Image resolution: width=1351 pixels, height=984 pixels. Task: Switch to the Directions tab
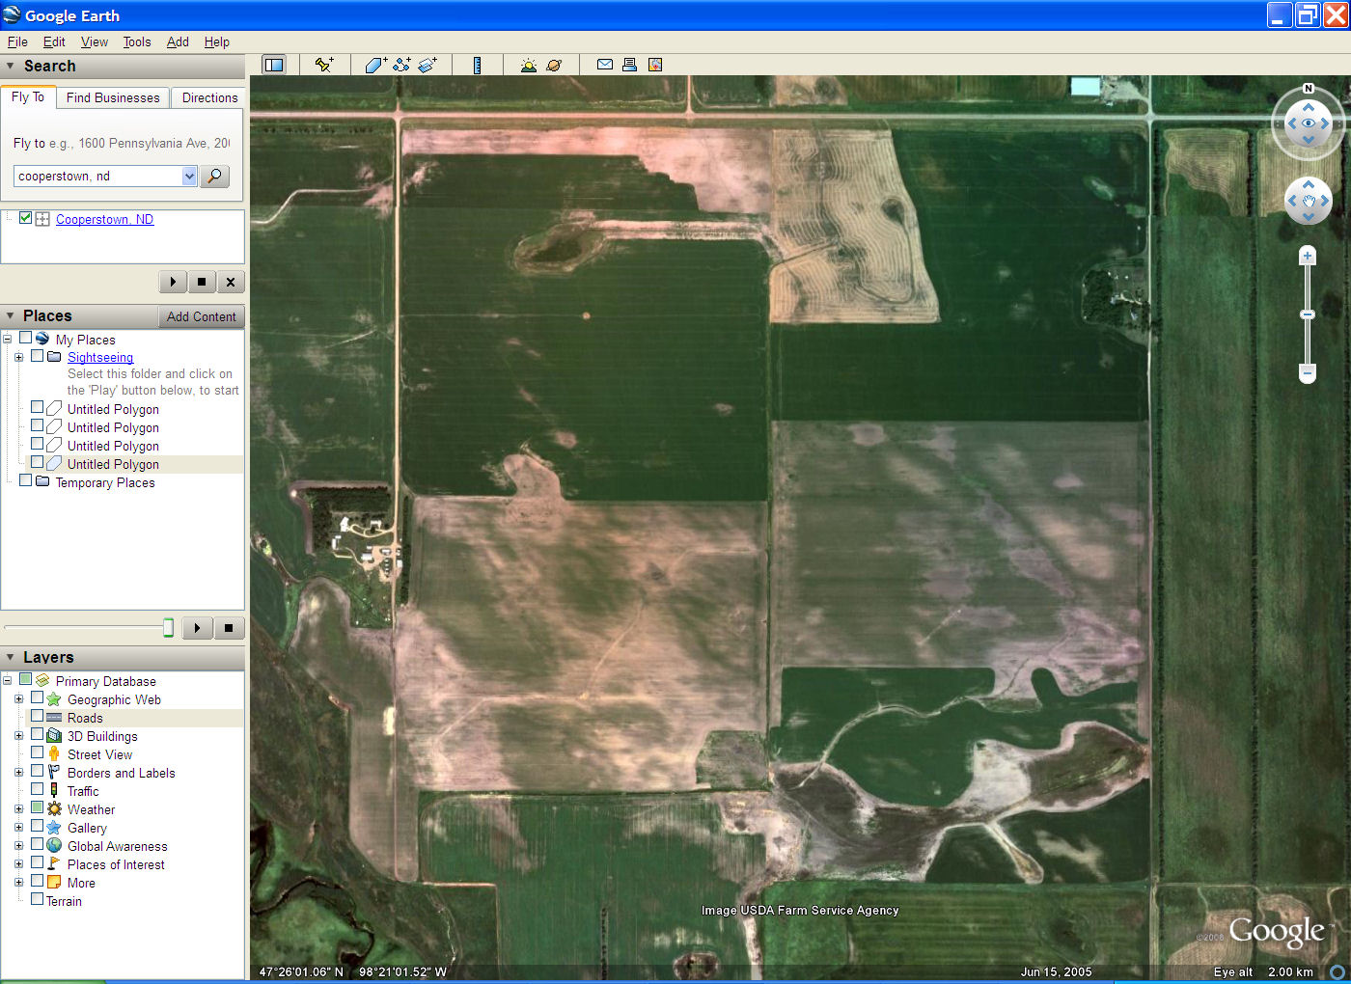209,97
